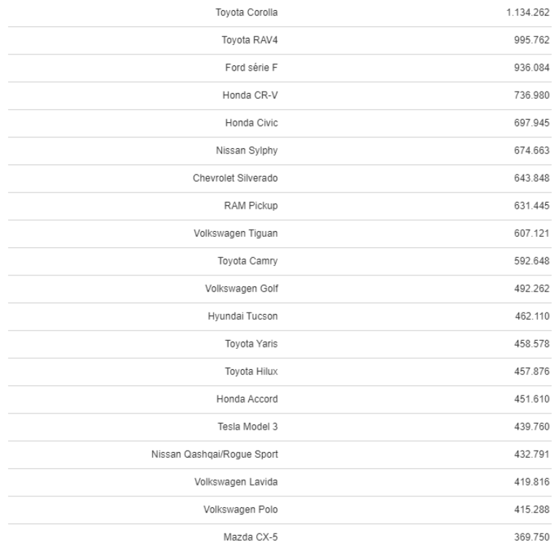Click the Chevrolet Silverado row label

pos(239,179)
